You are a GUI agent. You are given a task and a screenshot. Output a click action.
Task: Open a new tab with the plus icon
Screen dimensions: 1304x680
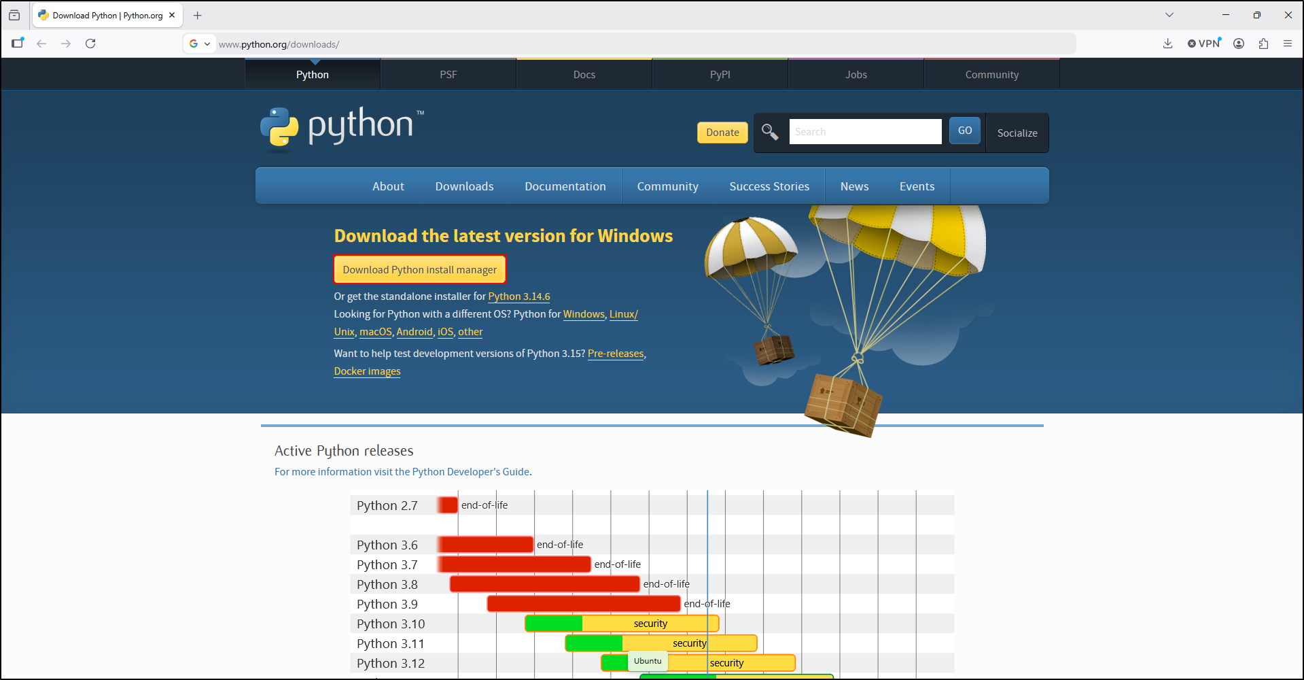pyautogui.click(x=197, y=15)
